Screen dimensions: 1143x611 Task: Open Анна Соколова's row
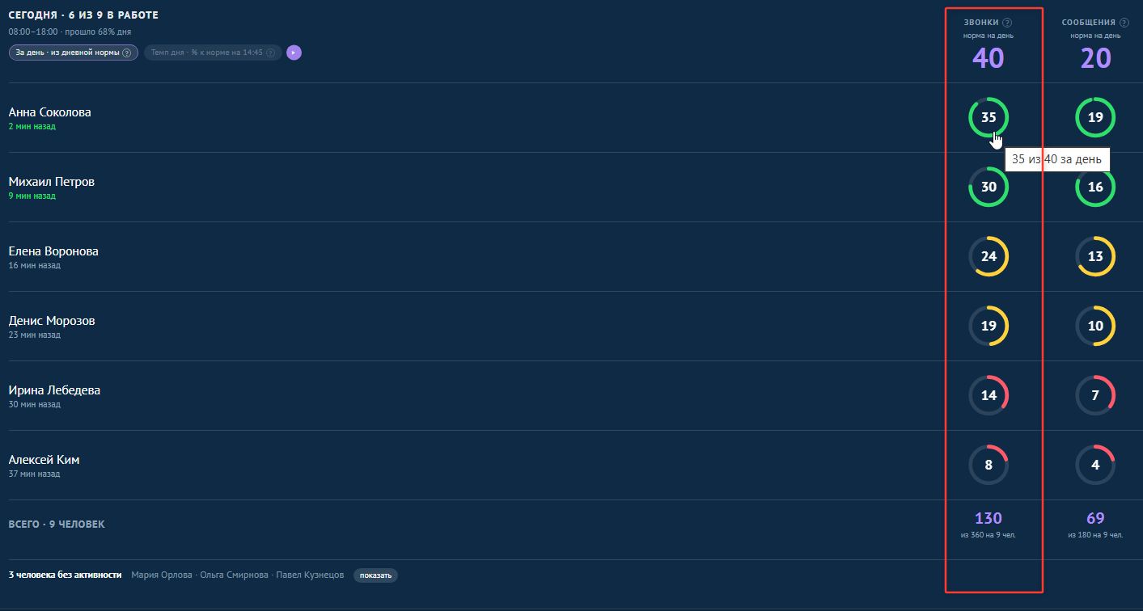(571, 118)
